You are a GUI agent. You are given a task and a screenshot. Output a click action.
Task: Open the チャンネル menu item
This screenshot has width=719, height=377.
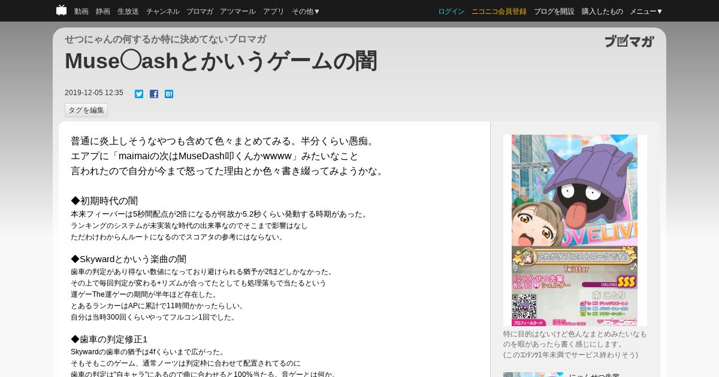(x=163, y=11)
